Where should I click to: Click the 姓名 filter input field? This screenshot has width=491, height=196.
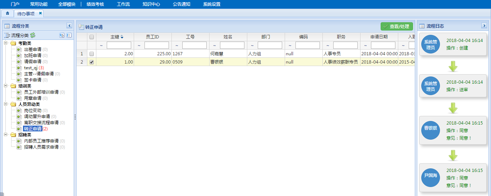click(232, 45)
